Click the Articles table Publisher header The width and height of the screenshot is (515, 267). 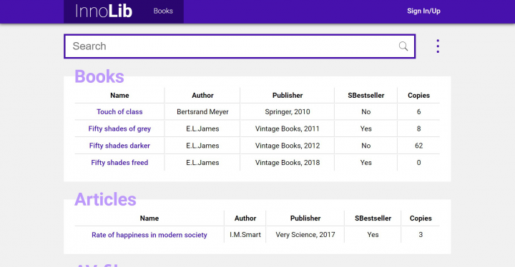pos(305,218)
